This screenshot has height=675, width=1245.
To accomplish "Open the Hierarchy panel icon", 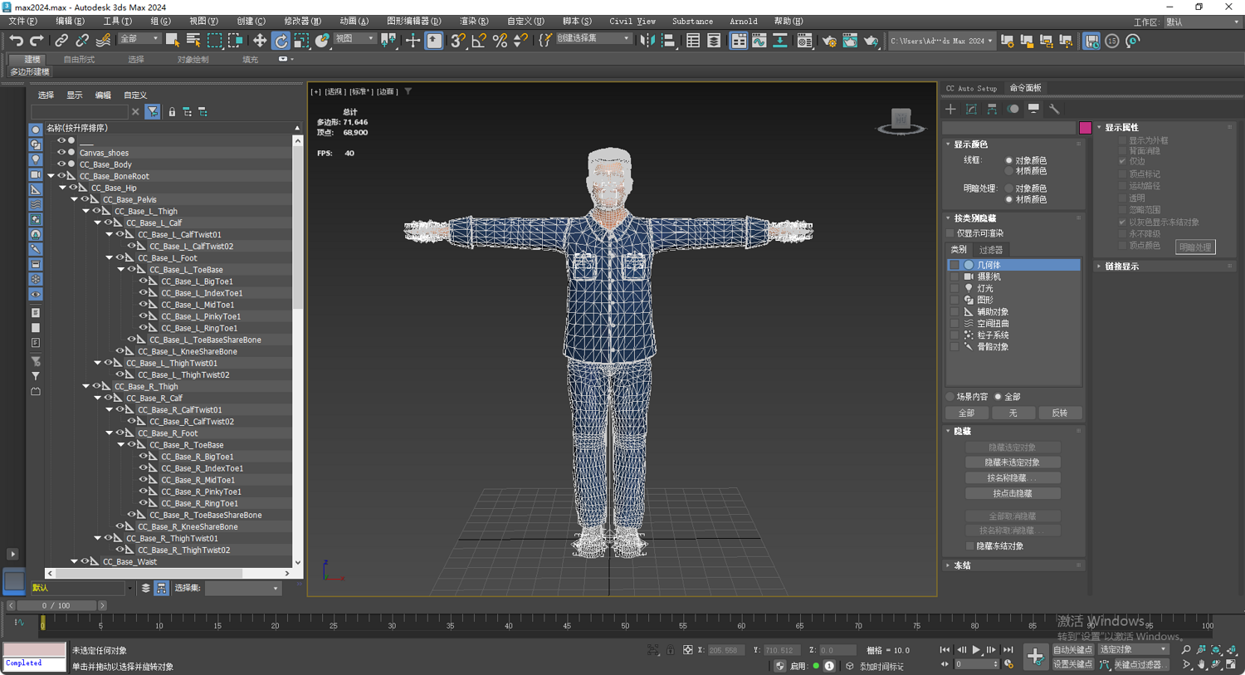I will coord(992,109).
